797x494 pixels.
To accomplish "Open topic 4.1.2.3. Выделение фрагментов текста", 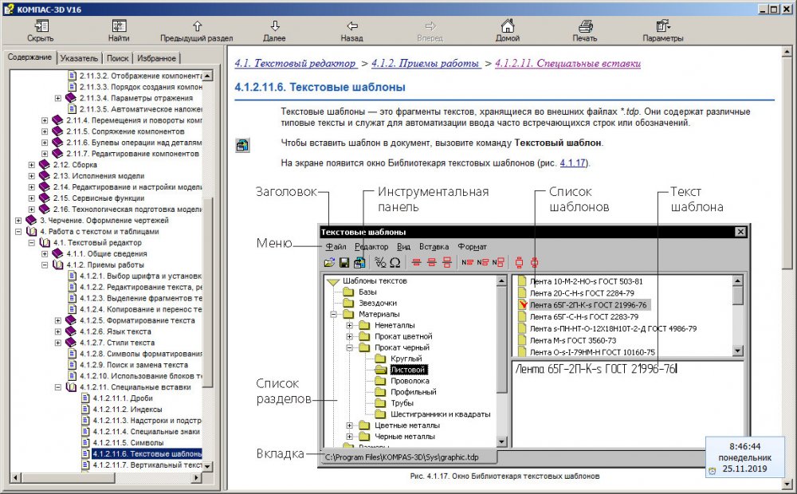I will pyautogui.click(x=141, y=298).
